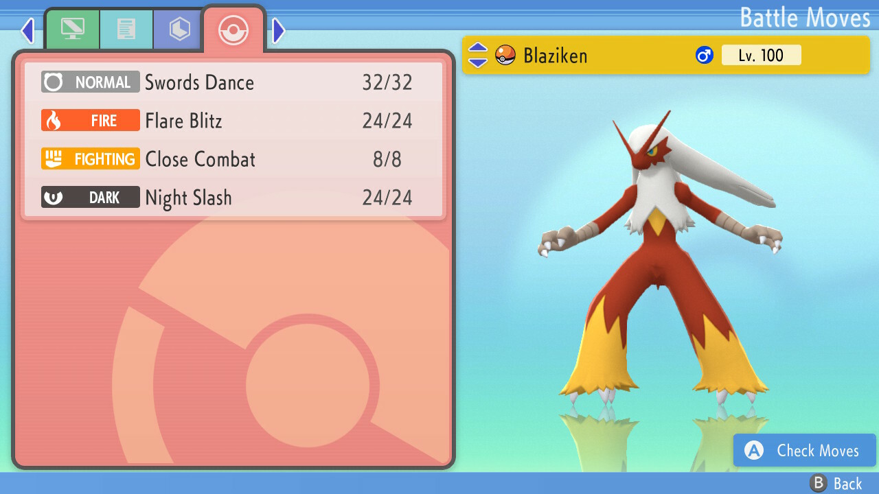The height and width of the screenshot is (494, 879).
Task: Select the Night Slash move
Action: 233,198
